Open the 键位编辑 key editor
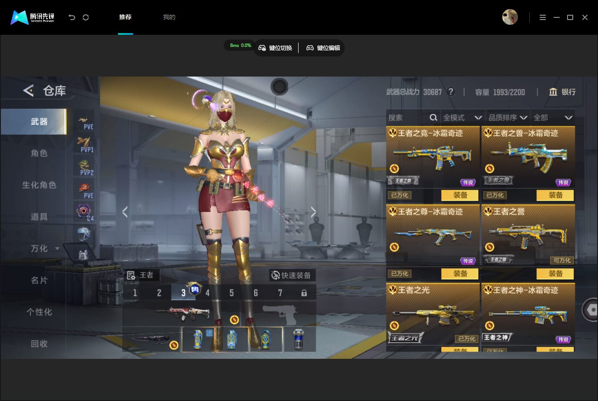The image size is (598, 401). [x=323, y=48]
